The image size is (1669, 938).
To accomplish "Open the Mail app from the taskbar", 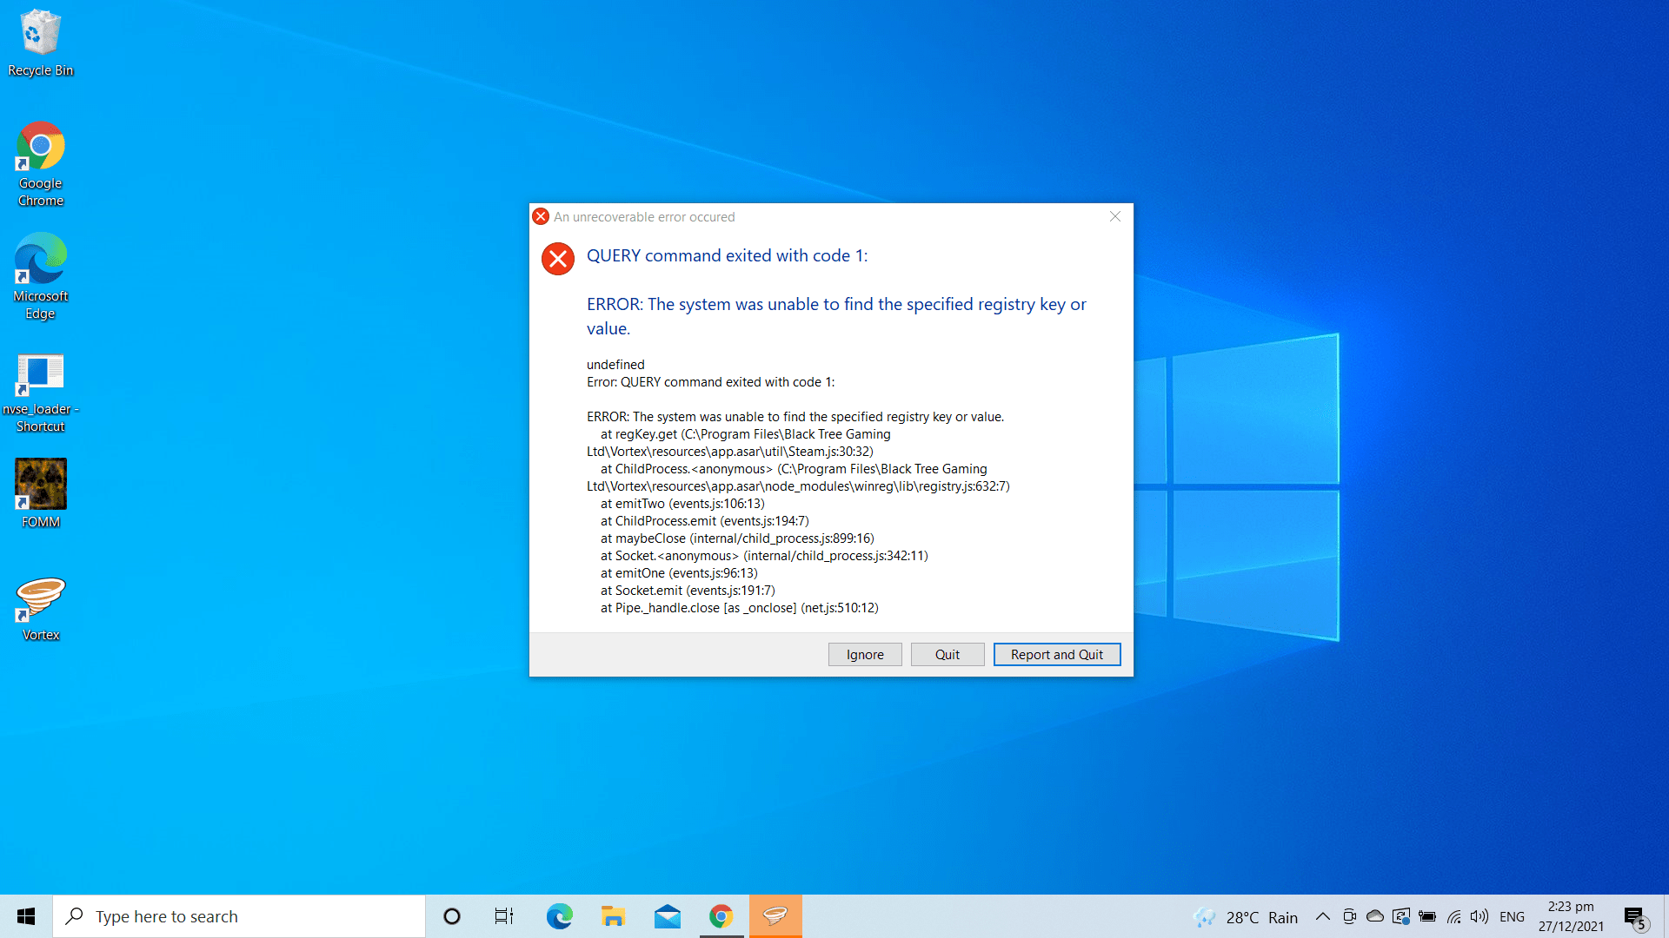I will tap(667, 915).
